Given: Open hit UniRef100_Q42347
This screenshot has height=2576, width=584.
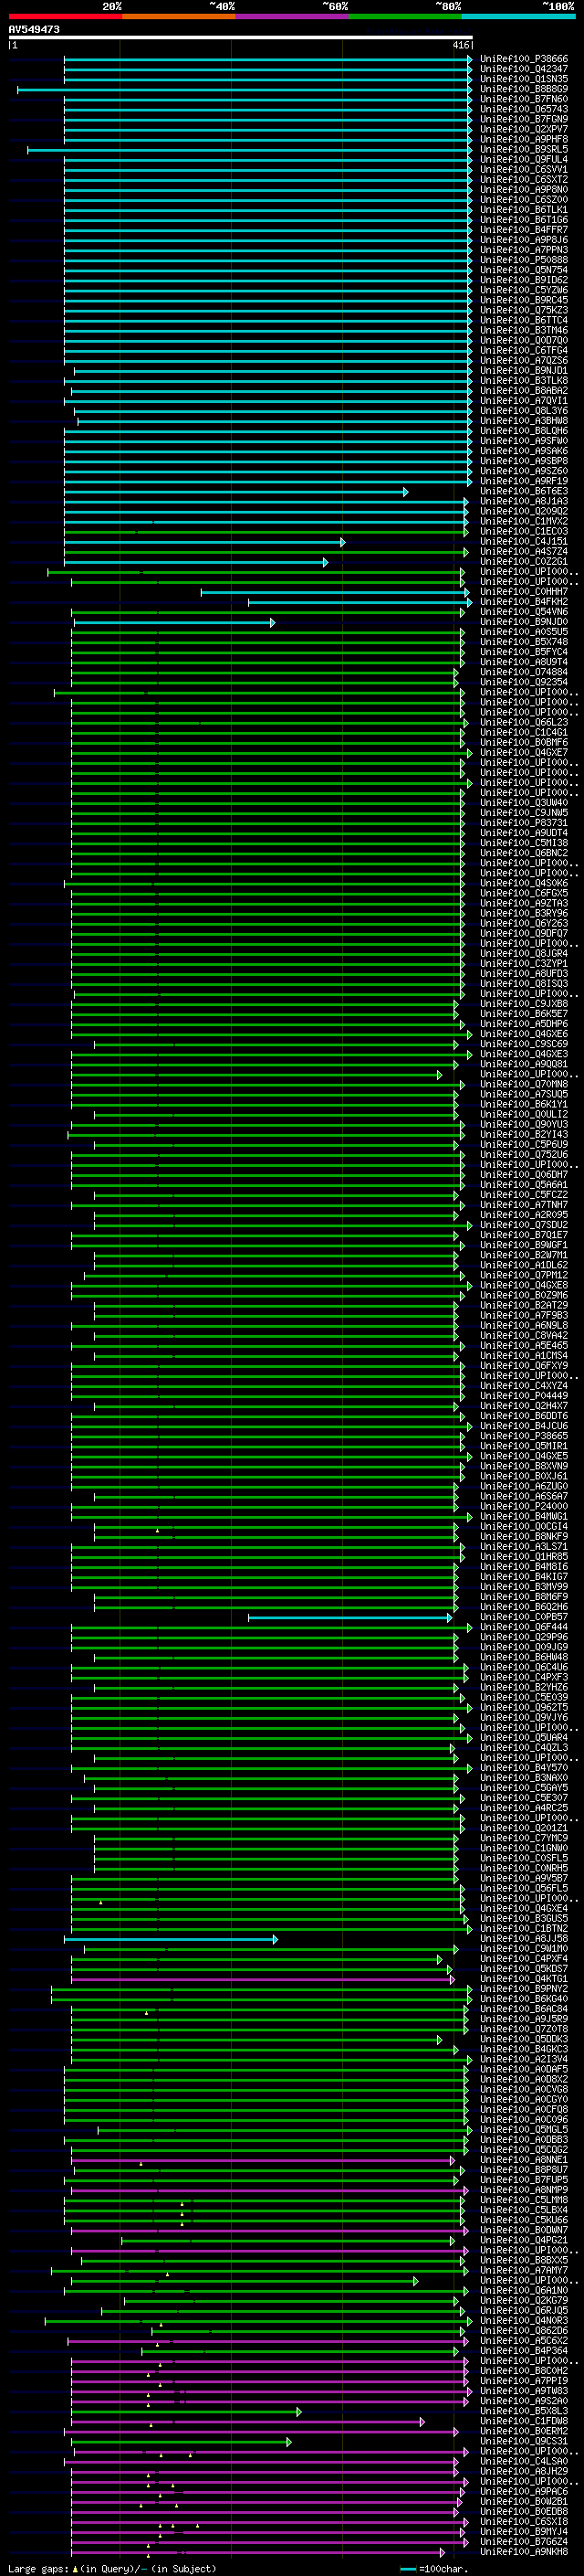Looking at the screenshot, I should pos(524,69).
